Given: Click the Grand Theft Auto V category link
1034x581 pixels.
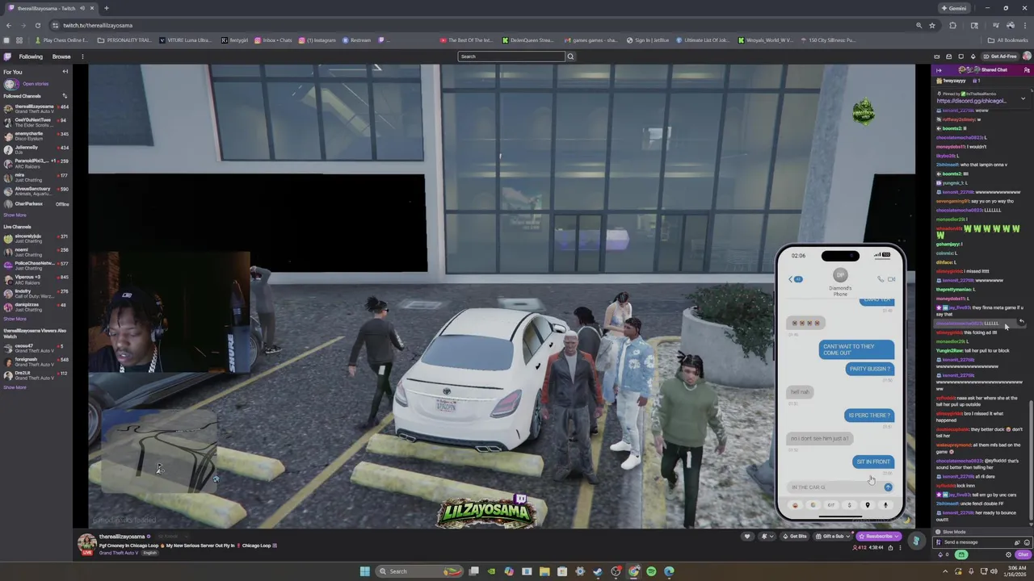Looking at the screenshot, I should (120, 553).
